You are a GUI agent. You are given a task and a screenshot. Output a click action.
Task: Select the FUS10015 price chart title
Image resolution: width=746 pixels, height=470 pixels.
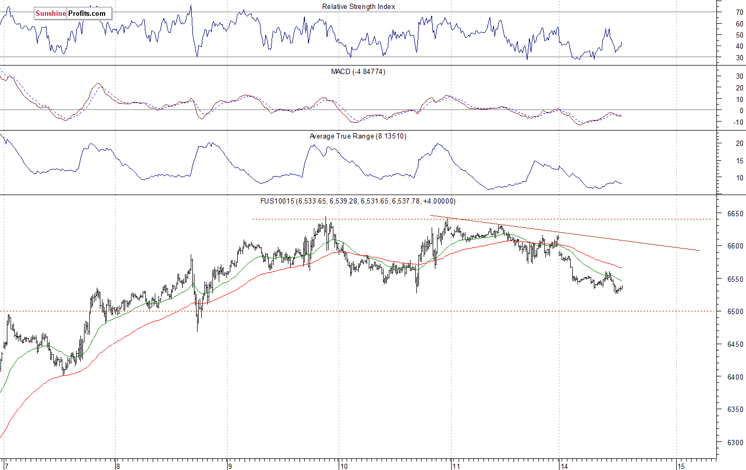[358, 201]
